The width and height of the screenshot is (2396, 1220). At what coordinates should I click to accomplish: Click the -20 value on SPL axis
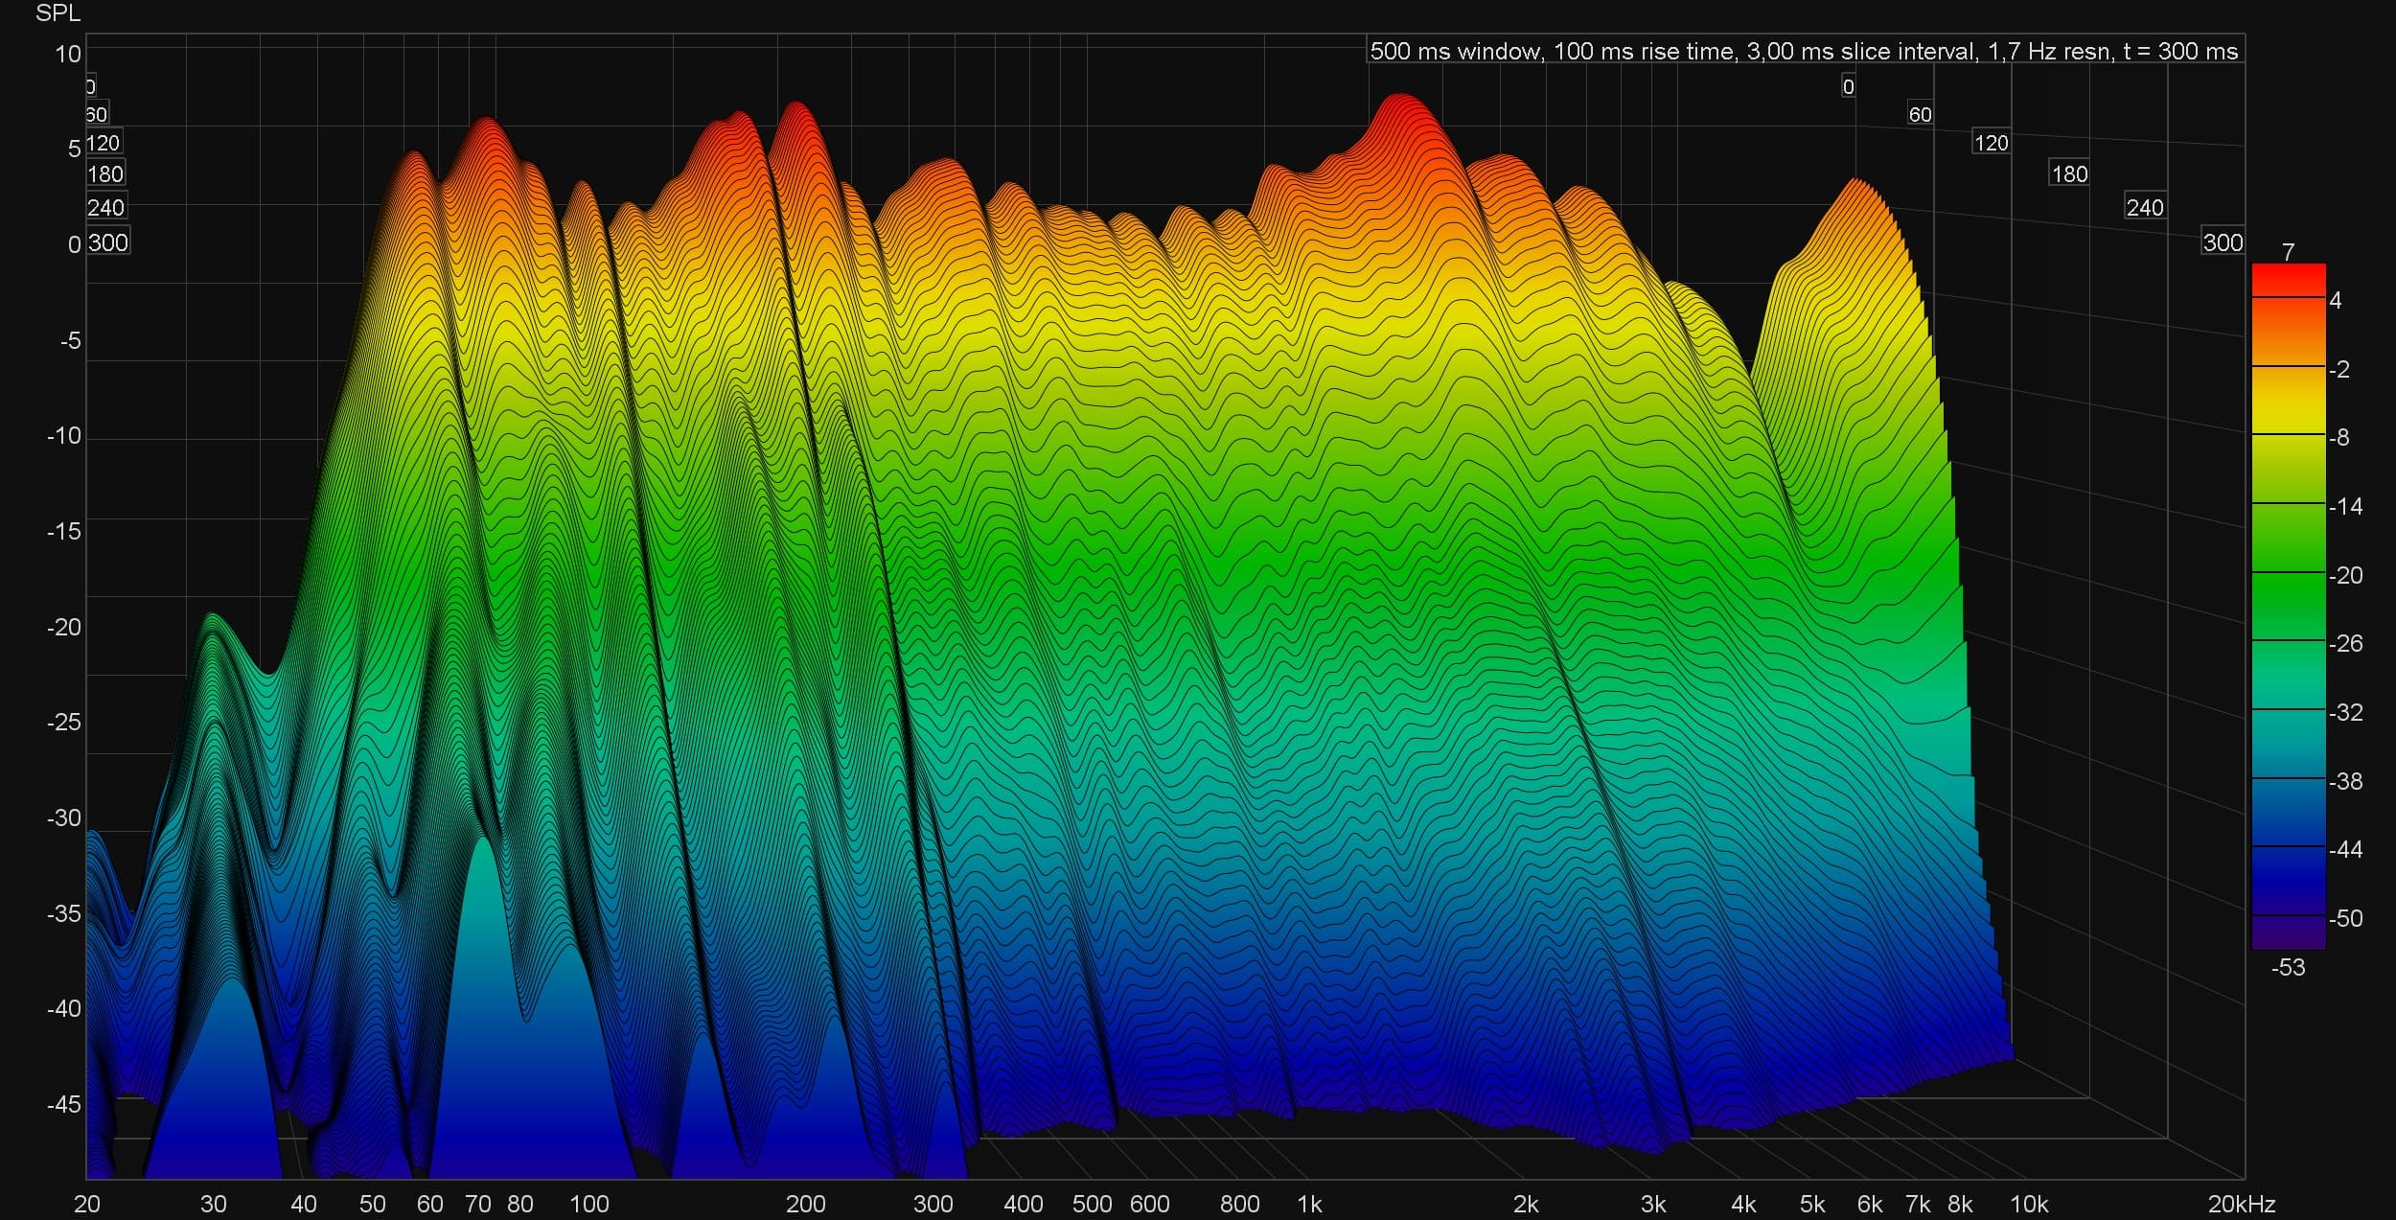point(64,628)
